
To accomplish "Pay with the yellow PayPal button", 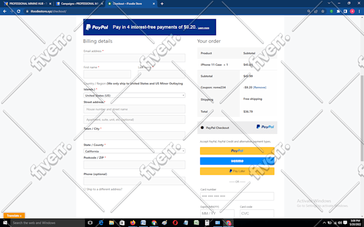I will click(x=237, y=151).
